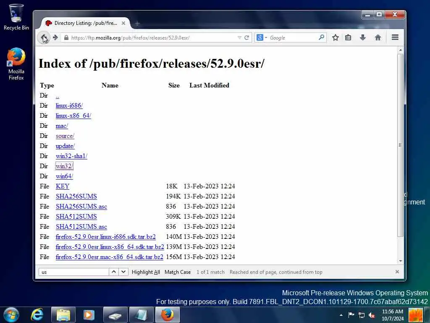Download firefox-52.9.0esr.linux-i686.sdk.tar.bz2
Image resolution: width=430 pixels, height=323 pixels.
(x=105, y=237)
